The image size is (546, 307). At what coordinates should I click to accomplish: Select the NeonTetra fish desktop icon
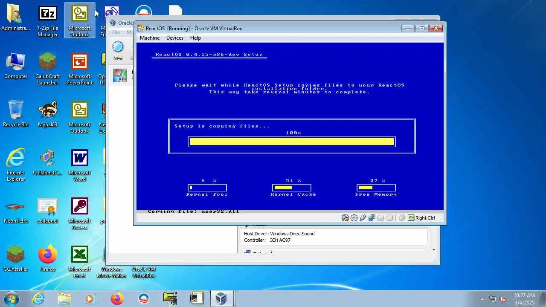tap(16, 211)
